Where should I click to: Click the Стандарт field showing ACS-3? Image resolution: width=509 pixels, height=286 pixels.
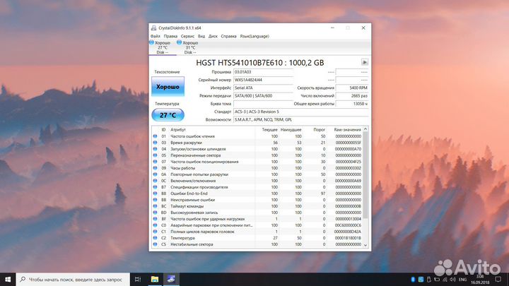pos(301,112)
